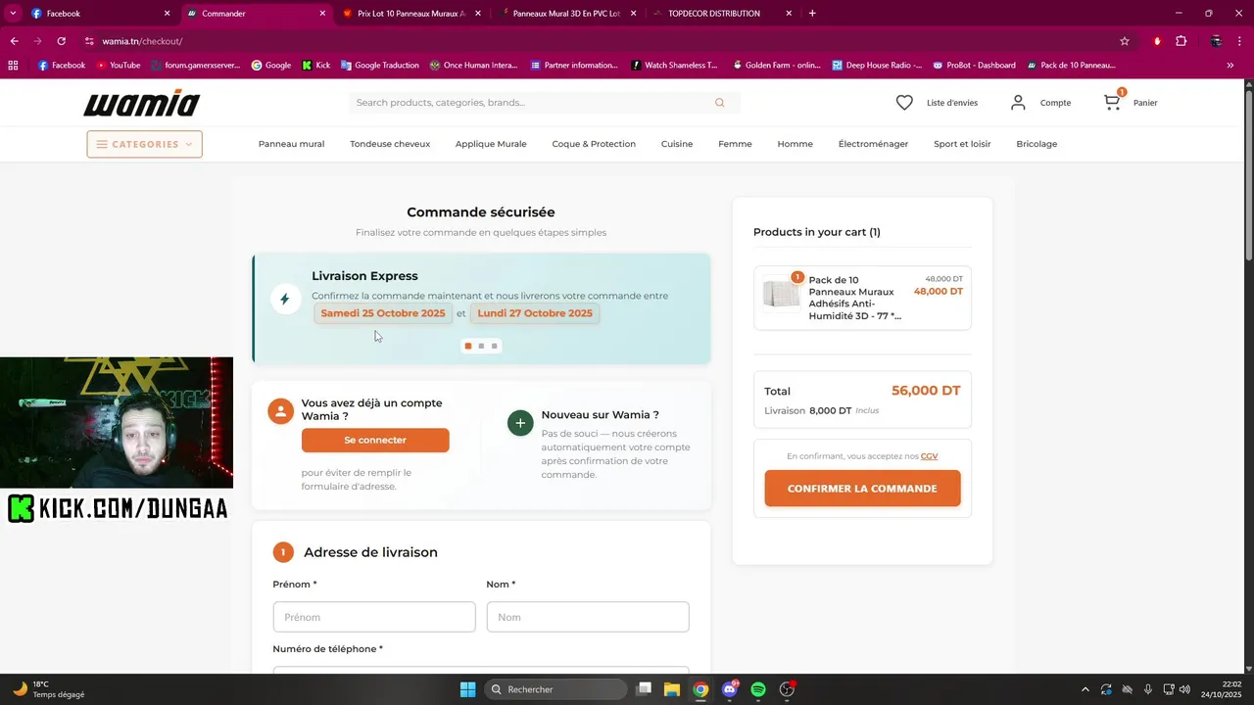Click the Se connecter button
The image size is (1254, 705).
pos(375,440)
